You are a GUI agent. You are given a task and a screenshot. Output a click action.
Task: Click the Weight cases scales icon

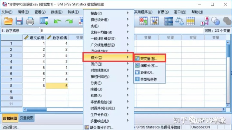179,21
